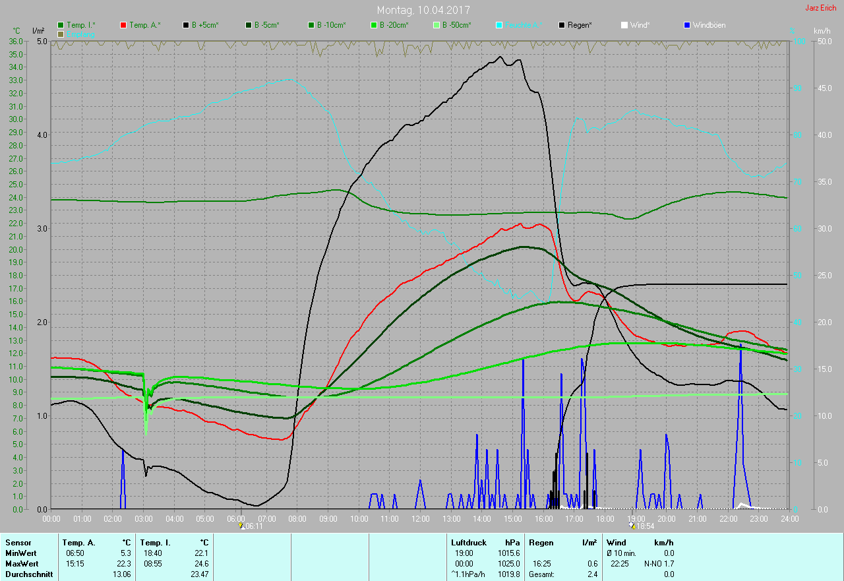Click the B -50cm legend color square
This screenshot has width=844, height=581.
point(437,25)
